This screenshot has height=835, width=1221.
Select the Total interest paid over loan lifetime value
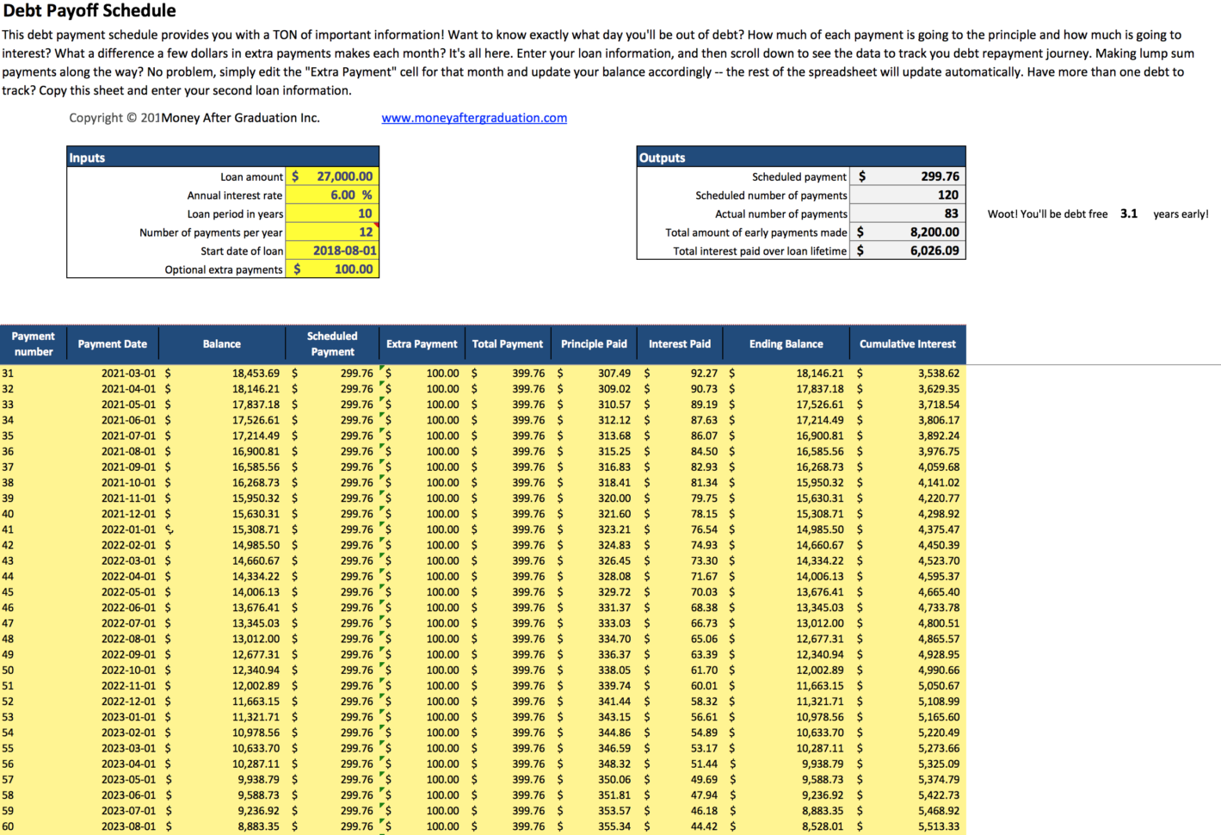(x=908, y=250)
